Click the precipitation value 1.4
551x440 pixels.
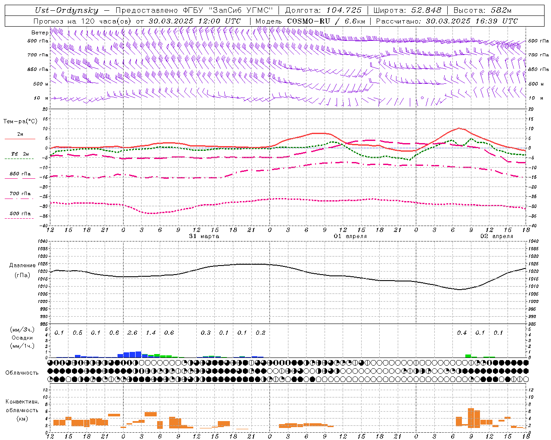(x=151, y=333)
